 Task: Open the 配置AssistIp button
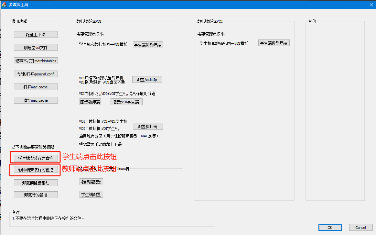click(147, 80)
